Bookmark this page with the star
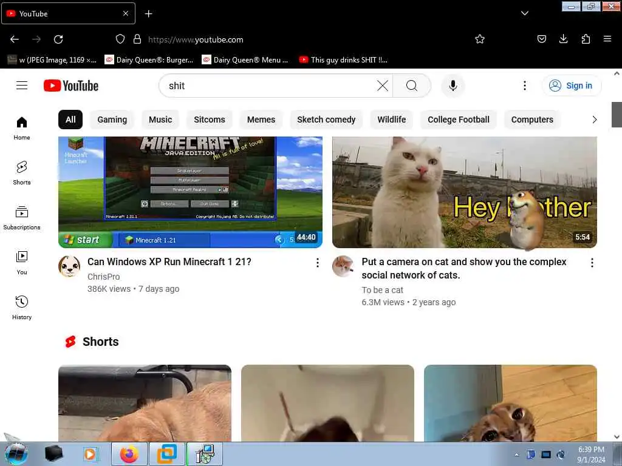This screenshot has height=466, width=622. tap(480, 39)
